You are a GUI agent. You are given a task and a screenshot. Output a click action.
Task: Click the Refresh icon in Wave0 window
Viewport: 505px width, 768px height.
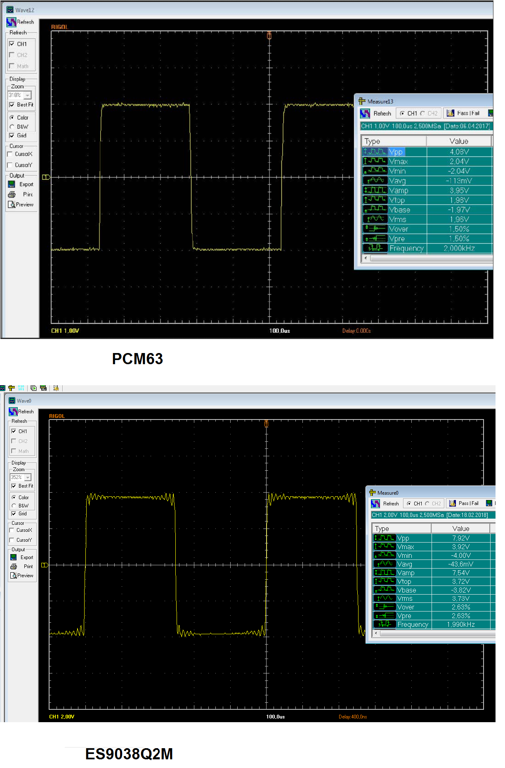tap(13, 412)
